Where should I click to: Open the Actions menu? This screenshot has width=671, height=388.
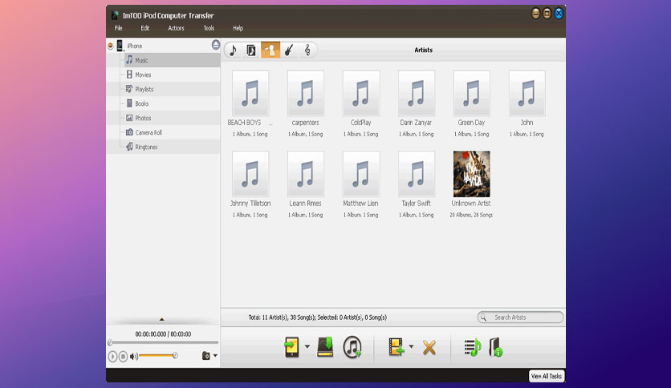point(176,28)
